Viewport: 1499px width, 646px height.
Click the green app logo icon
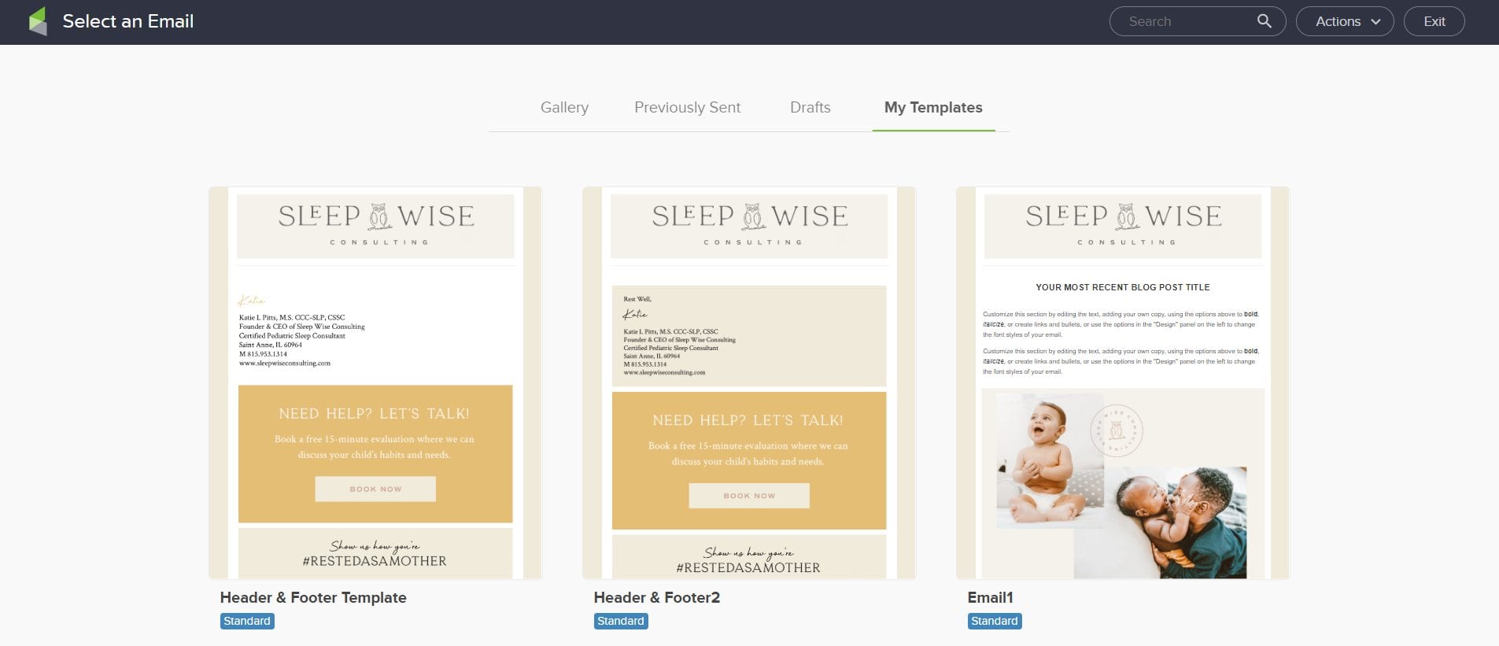click(38, 21)
